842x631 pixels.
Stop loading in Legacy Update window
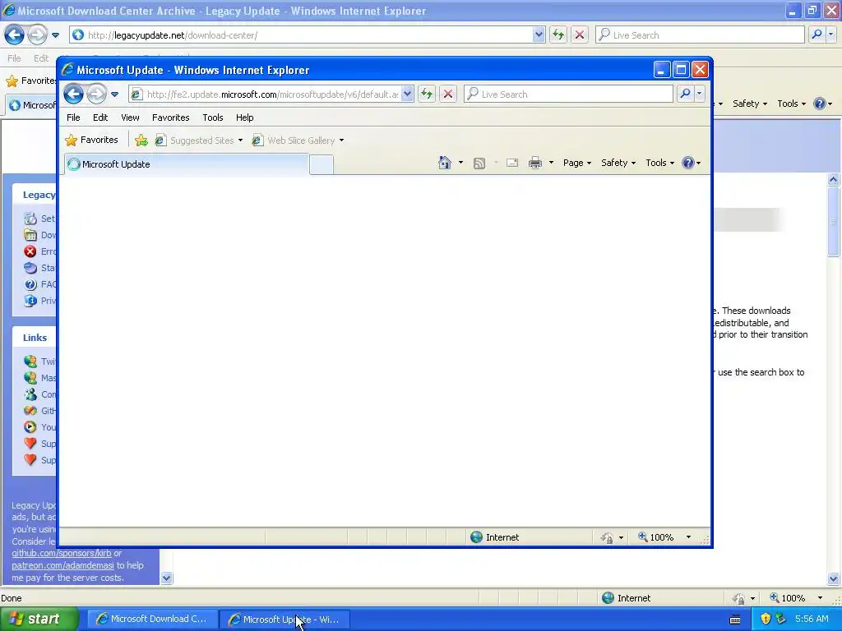coord(580,35)
